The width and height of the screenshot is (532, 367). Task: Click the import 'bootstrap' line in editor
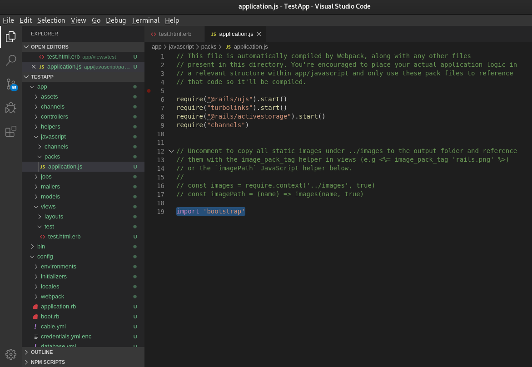point(210,211)
